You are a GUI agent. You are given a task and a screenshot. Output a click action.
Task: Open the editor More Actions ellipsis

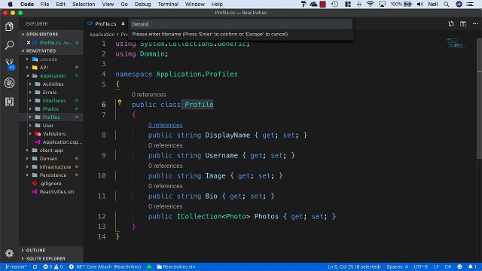point(475,23)
